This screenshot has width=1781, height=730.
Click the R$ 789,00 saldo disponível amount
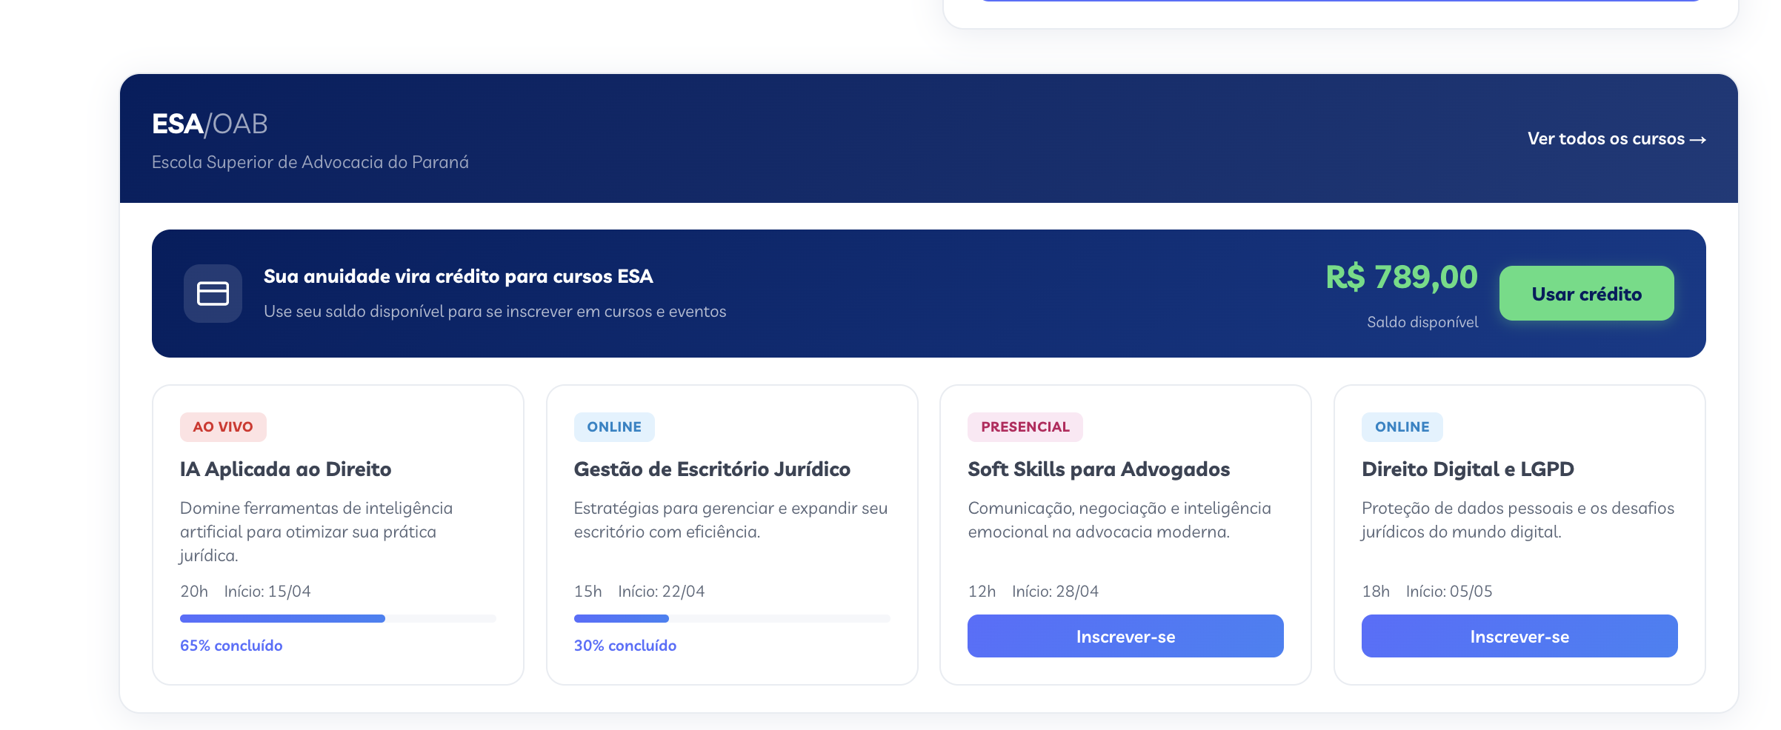(x=1402, y=278)
